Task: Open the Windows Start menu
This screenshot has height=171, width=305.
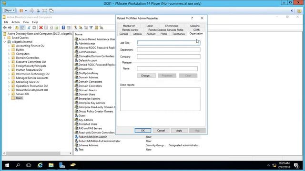Action: point(7,165)
